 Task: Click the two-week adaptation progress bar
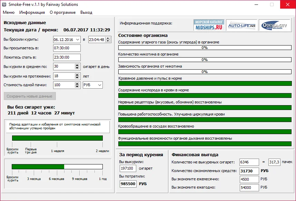tap(57, 138)
